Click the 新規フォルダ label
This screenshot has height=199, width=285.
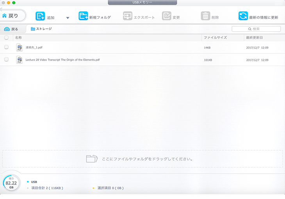pyautogui.click(x=100, y=18)
